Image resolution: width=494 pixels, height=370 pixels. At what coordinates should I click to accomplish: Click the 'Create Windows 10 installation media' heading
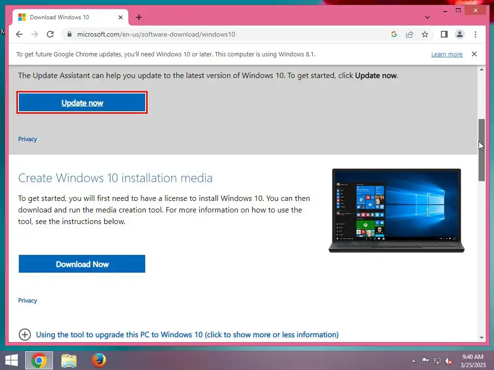click(115, 178)
